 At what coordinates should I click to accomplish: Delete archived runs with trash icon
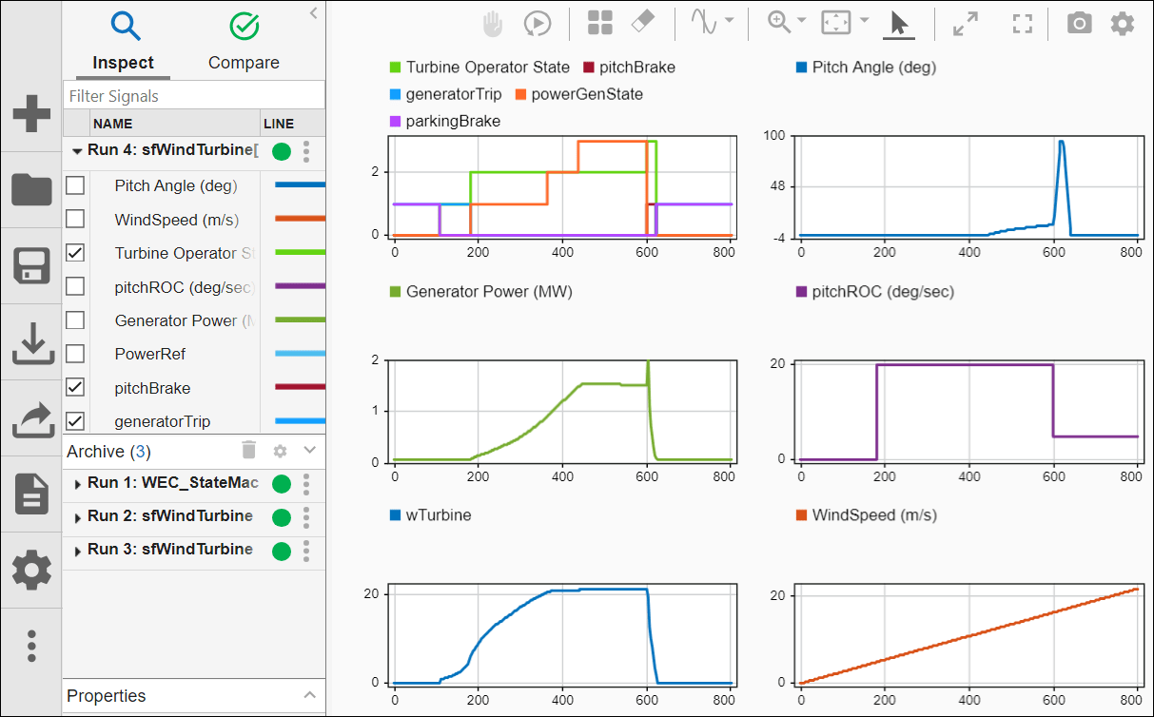(248, 451)
